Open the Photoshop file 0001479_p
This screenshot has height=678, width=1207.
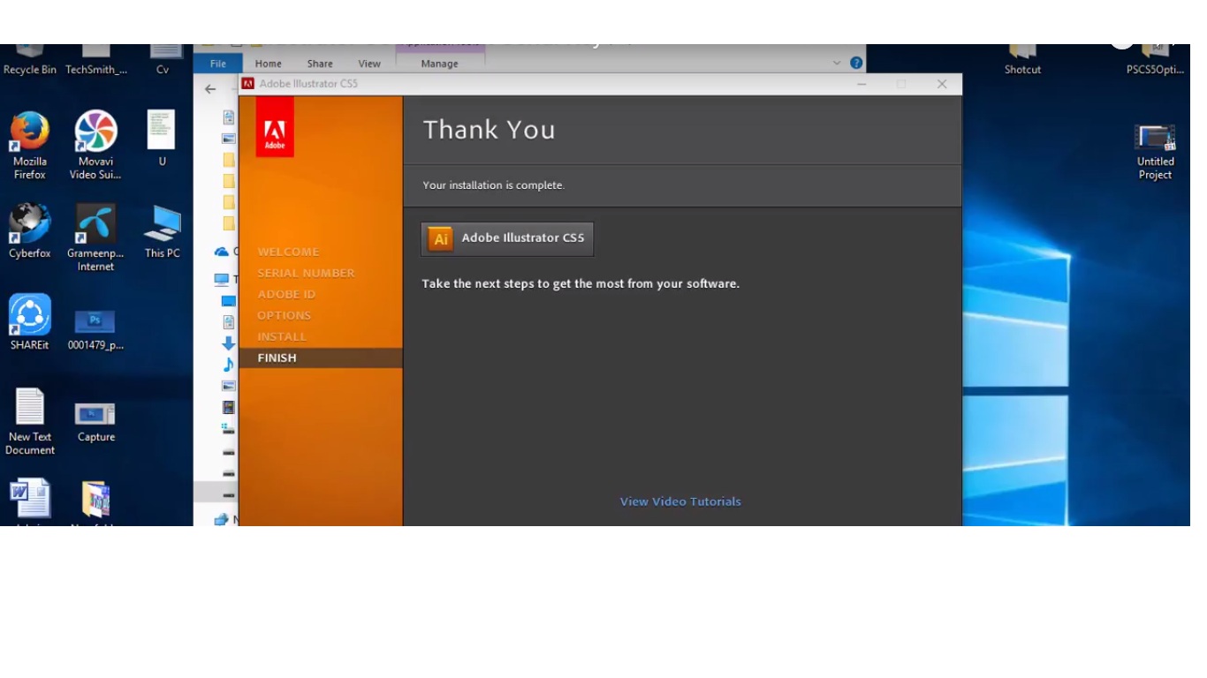click(95, 321)
